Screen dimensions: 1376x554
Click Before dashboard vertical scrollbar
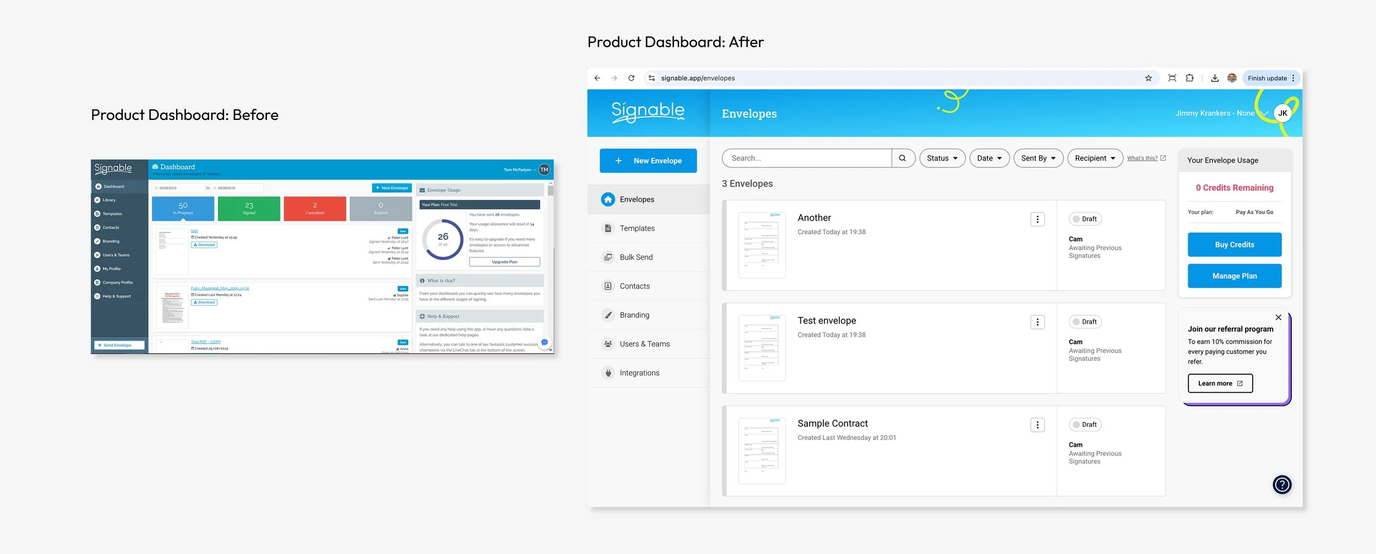tap(550, 191)
